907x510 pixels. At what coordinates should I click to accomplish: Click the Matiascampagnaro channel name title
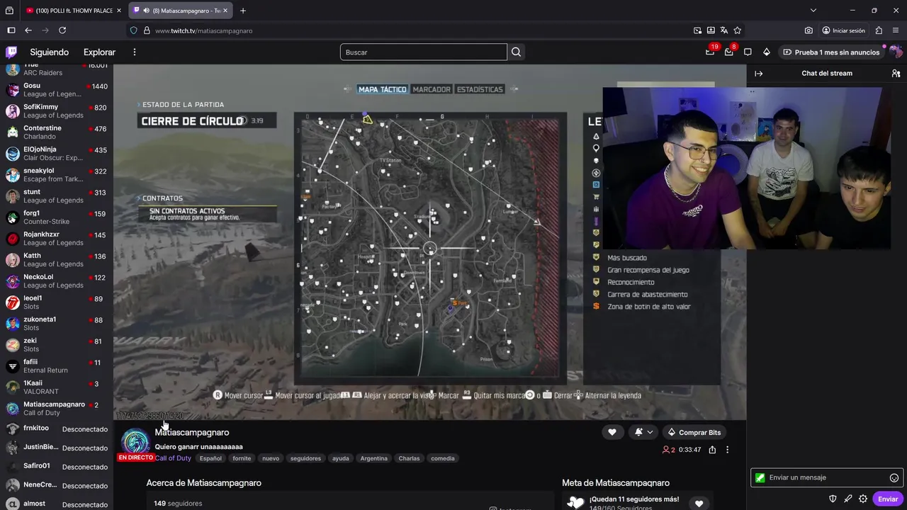pos(192,432)
